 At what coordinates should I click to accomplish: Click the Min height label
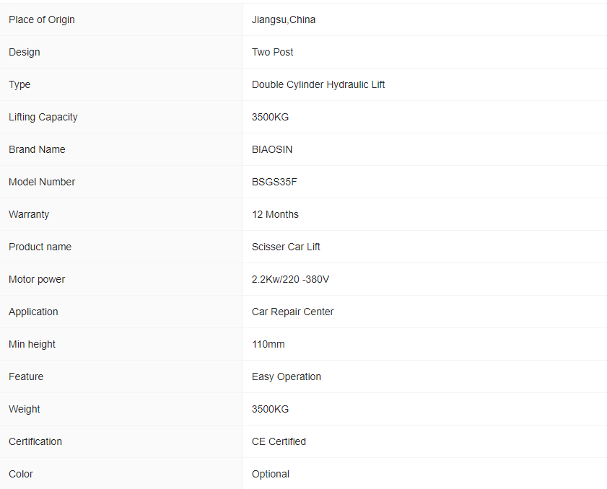(32, 344)
